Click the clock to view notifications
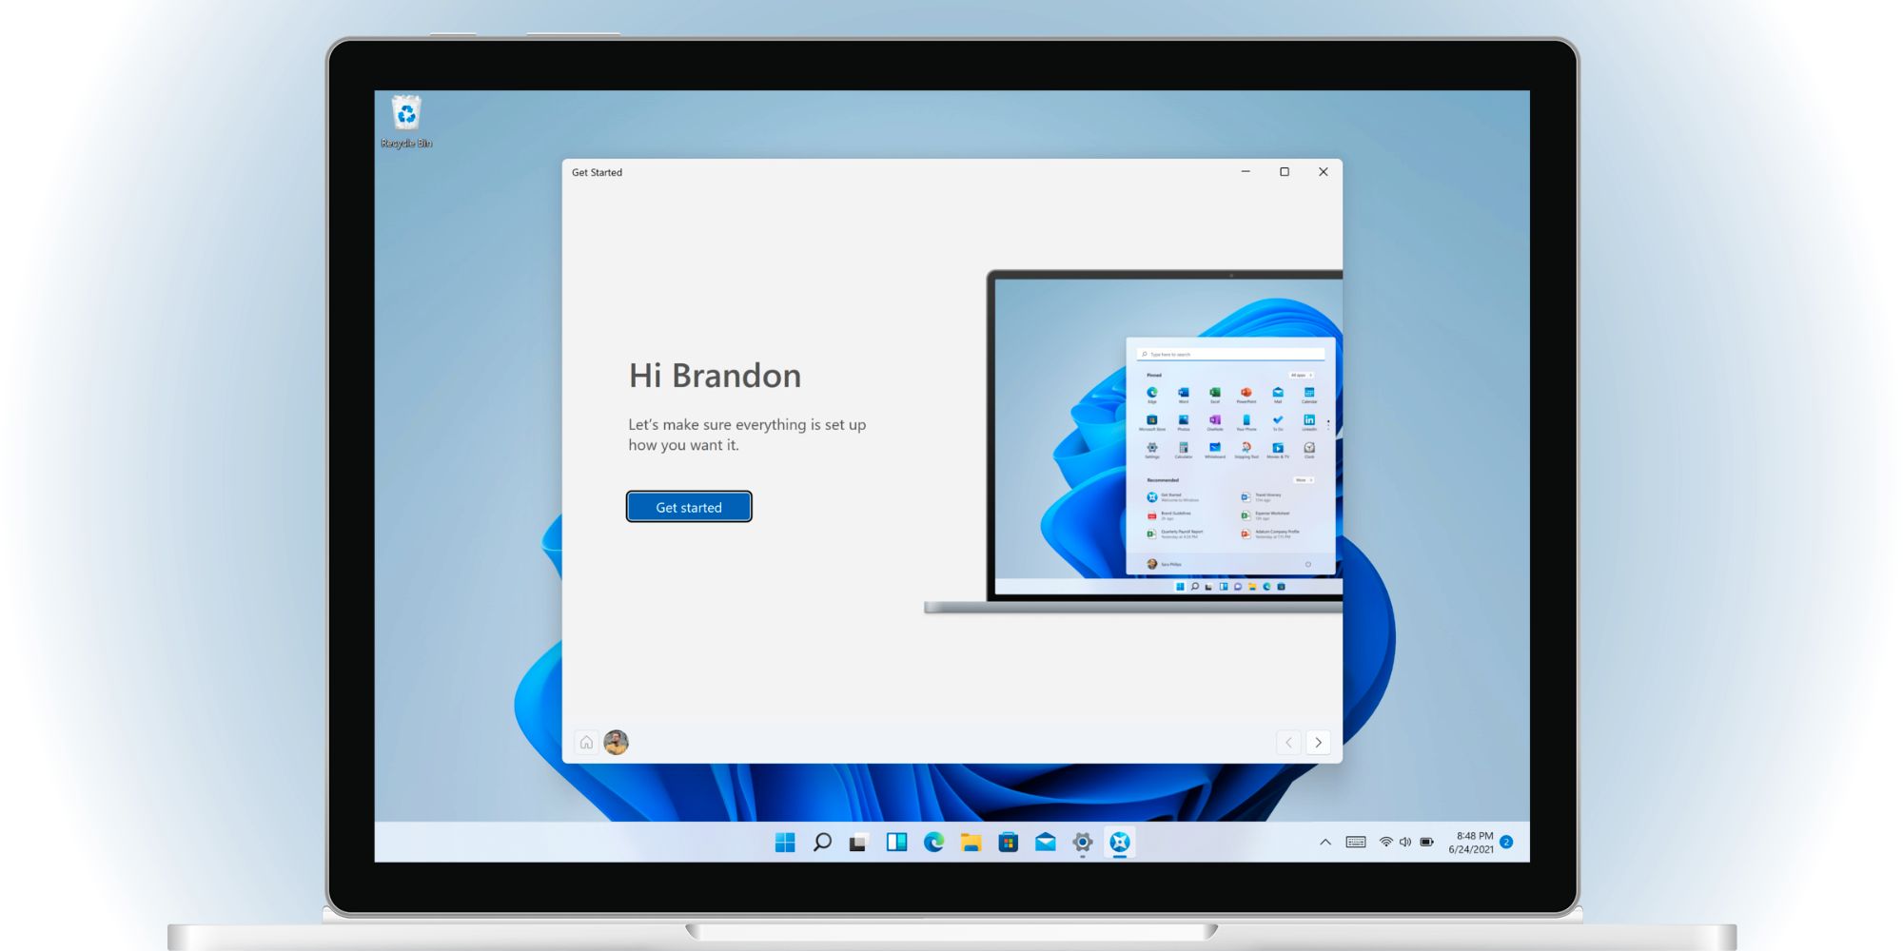 tap(1473, 842)
